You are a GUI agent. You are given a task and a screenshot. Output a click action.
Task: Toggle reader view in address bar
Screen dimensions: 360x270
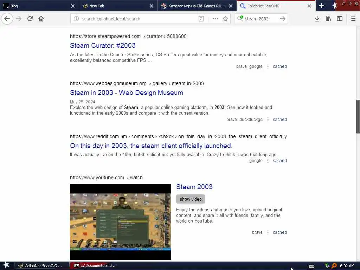[201, 19]
